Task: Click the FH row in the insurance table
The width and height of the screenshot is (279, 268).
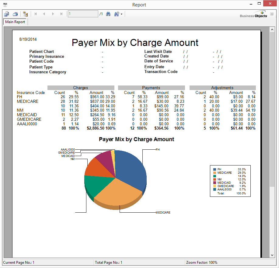Action: 19,97
